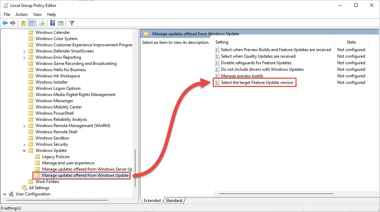380x212 pixels.
Task: Expand the Windows Defender SmartScreen node
Action: pyautogui.click(x=24, y=51)
